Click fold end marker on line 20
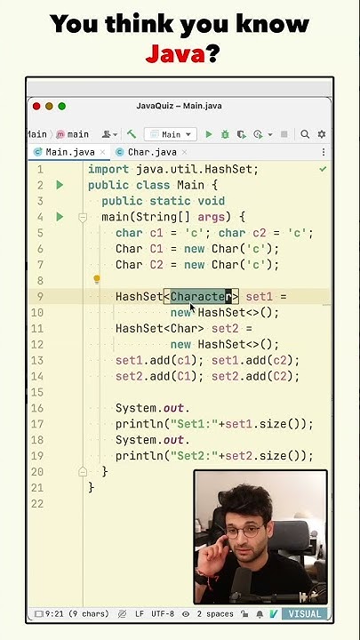 tap(83, 472)
